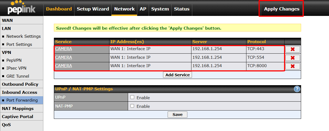329x131 pixels.
Task: Select Outbound Policy in the sidebar
Action: pos(20,84)
